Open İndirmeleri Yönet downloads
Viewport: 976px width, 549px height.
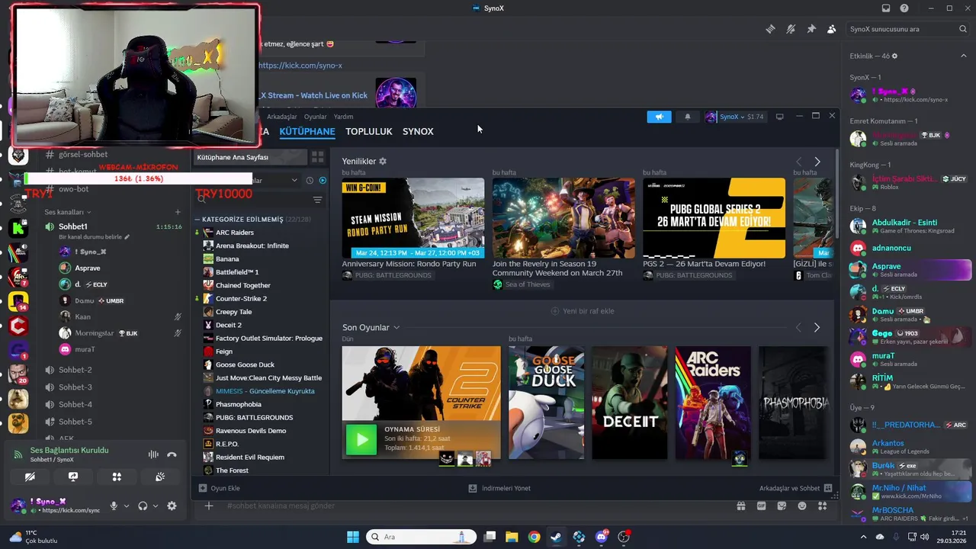(x=499, y=488)
